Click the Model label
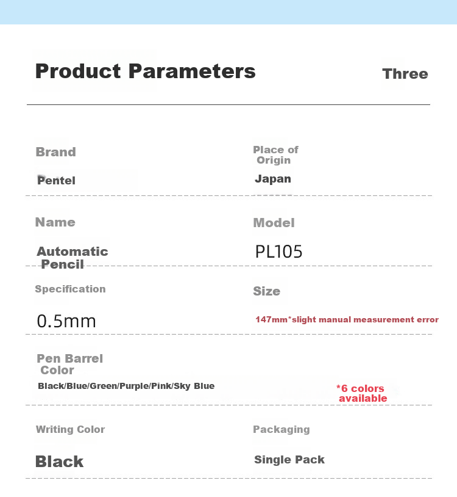457x497 pixels. click(x=274, y=223)
